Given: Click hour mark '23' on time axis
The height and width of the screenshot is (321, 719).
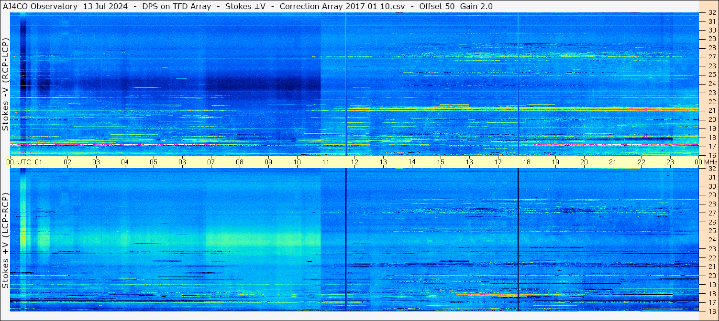Looking at the screenshot, I should 670,162.
